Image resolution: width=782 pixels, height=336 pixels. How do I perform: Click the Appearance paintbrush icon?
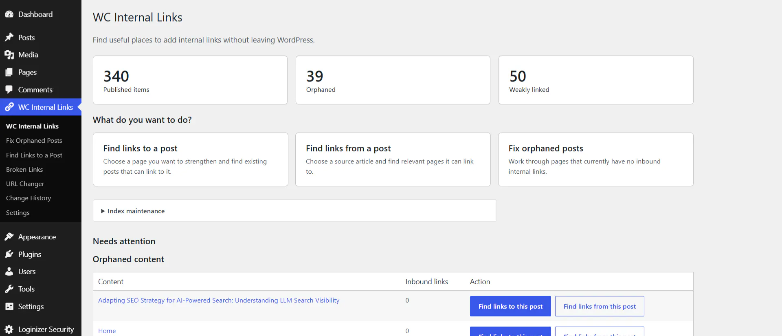pos(9,237)
